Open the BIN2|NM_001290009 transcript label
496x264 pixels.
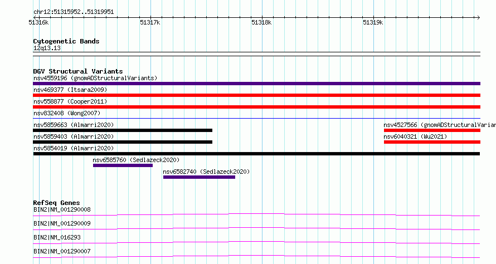point(62,223)
